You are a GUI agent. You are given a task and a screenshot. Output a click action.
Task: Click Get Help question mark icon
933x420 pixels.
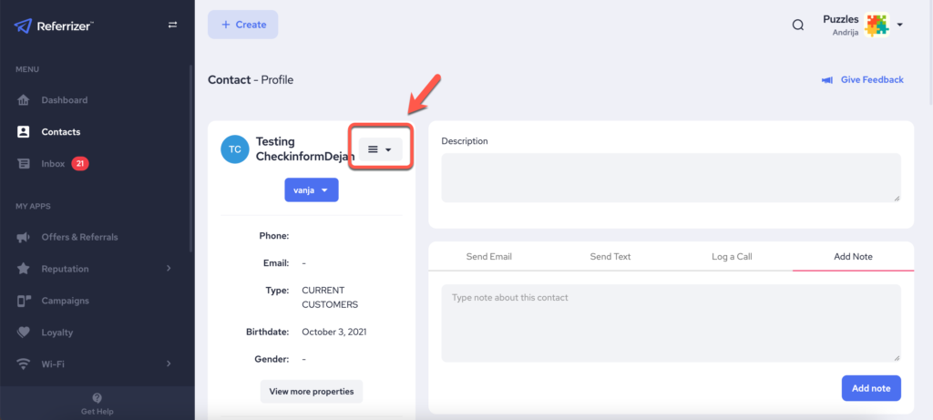tap(97, 398)
